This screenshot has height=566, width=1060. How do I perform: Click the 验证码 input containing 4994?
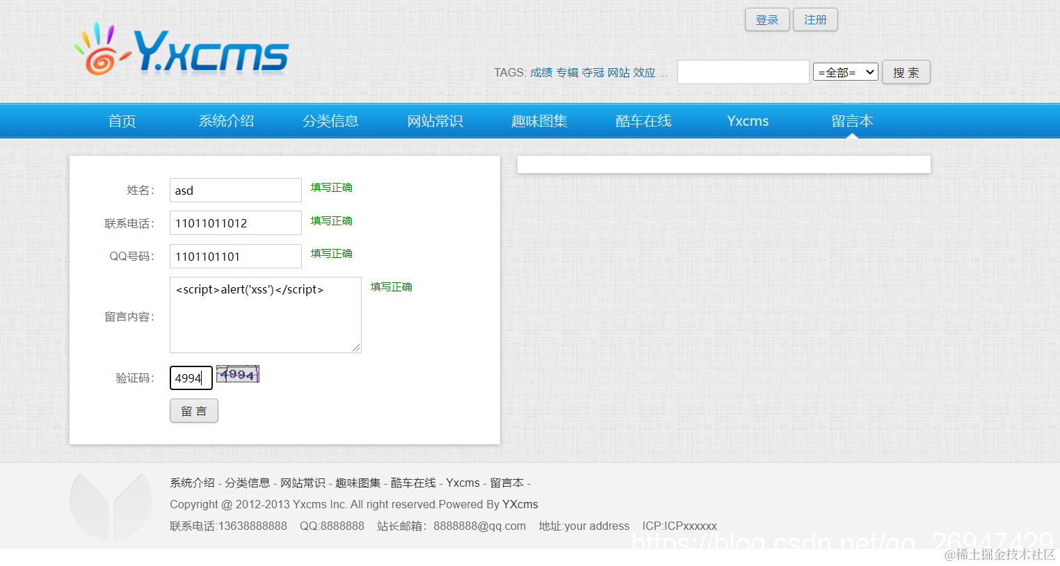point(191,378)
